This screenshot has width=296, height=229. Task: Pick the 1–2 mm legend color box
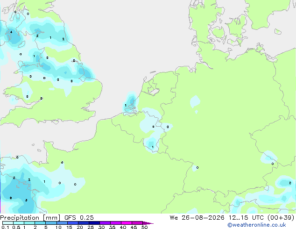[29, 223]
